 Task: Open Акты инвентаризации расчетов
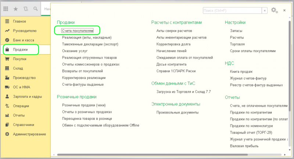pos(182,37)
